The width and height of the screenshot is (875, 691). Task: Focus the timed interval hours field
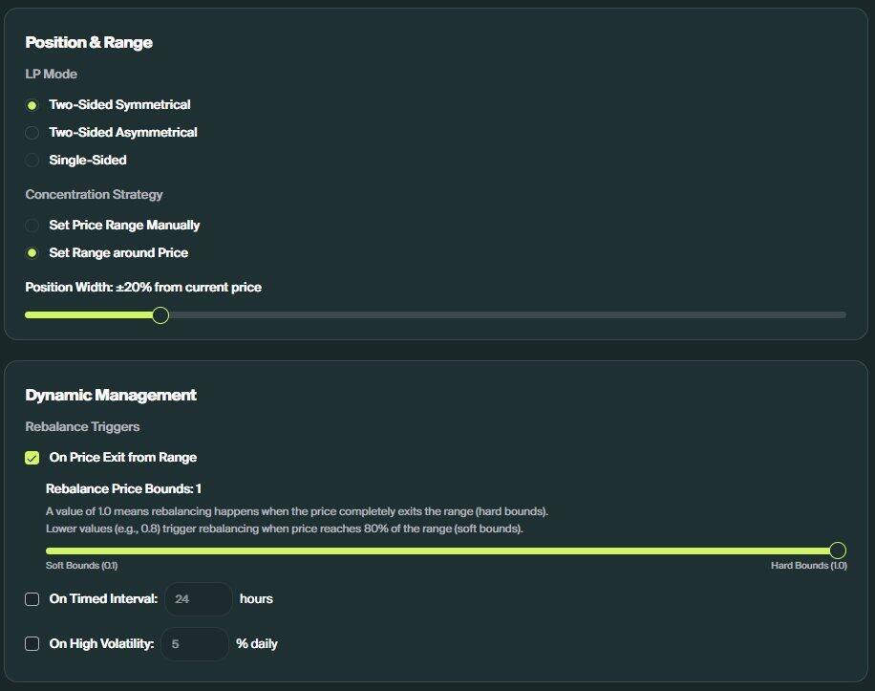click(199, 599)
